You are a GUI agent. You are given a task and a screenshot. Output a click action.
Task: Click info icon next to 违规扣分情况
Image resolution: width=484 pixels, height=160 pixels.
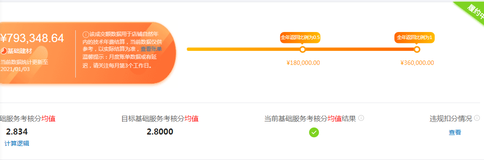477,118
